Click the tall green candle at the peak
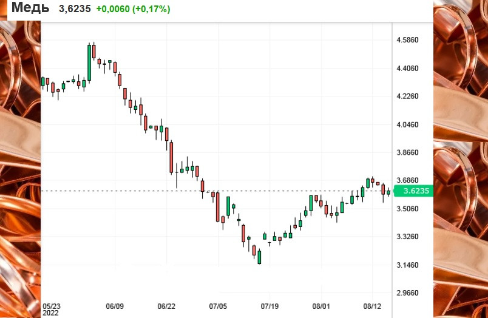The width and height of the screenshot is (488, 318). tap(89, 62)
